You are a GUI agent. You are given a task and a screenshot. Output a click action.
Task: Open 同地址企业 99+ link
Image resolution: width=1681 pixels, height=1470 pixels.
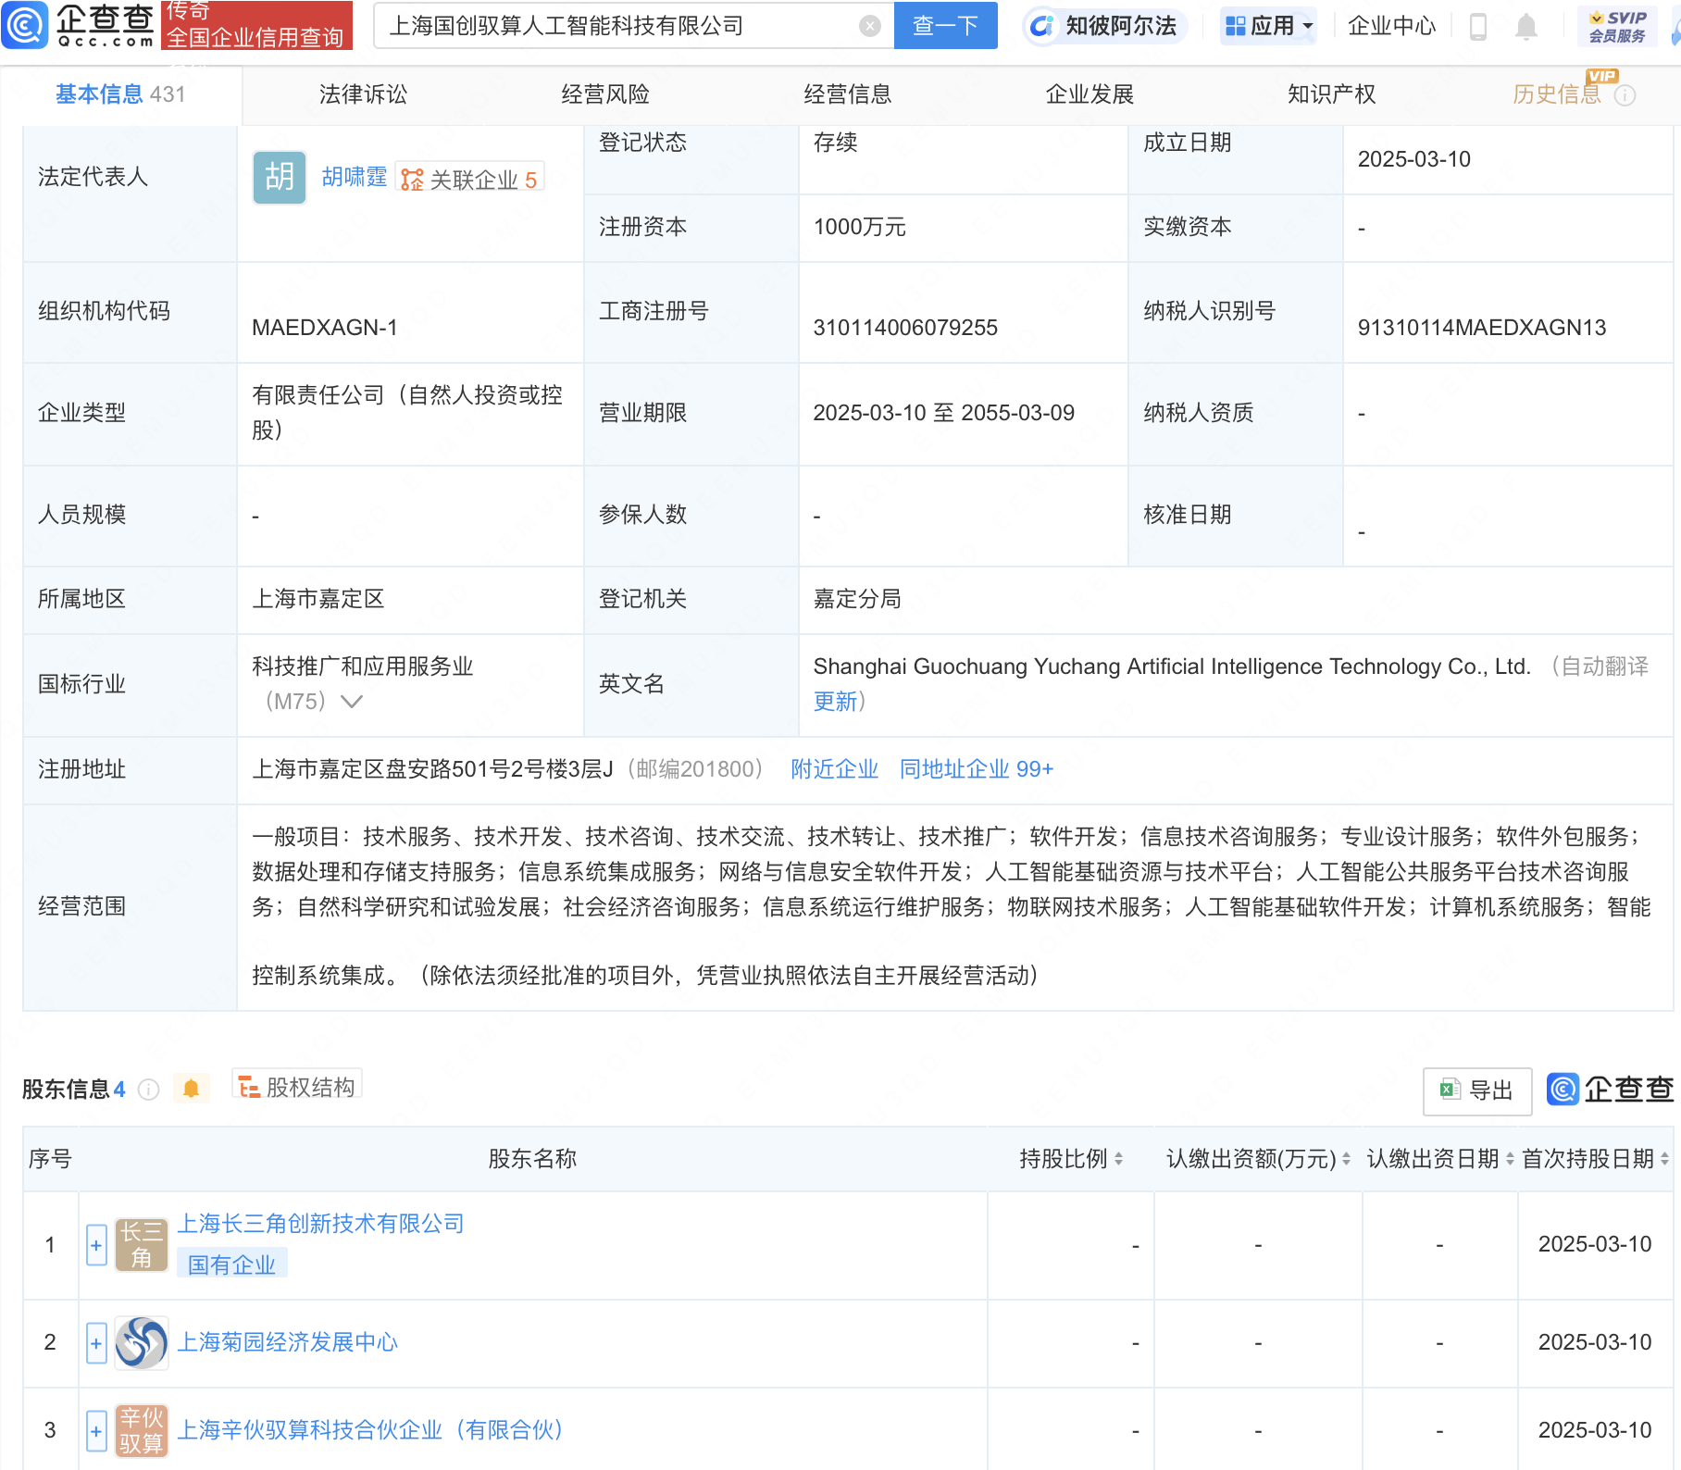point(977,769)
